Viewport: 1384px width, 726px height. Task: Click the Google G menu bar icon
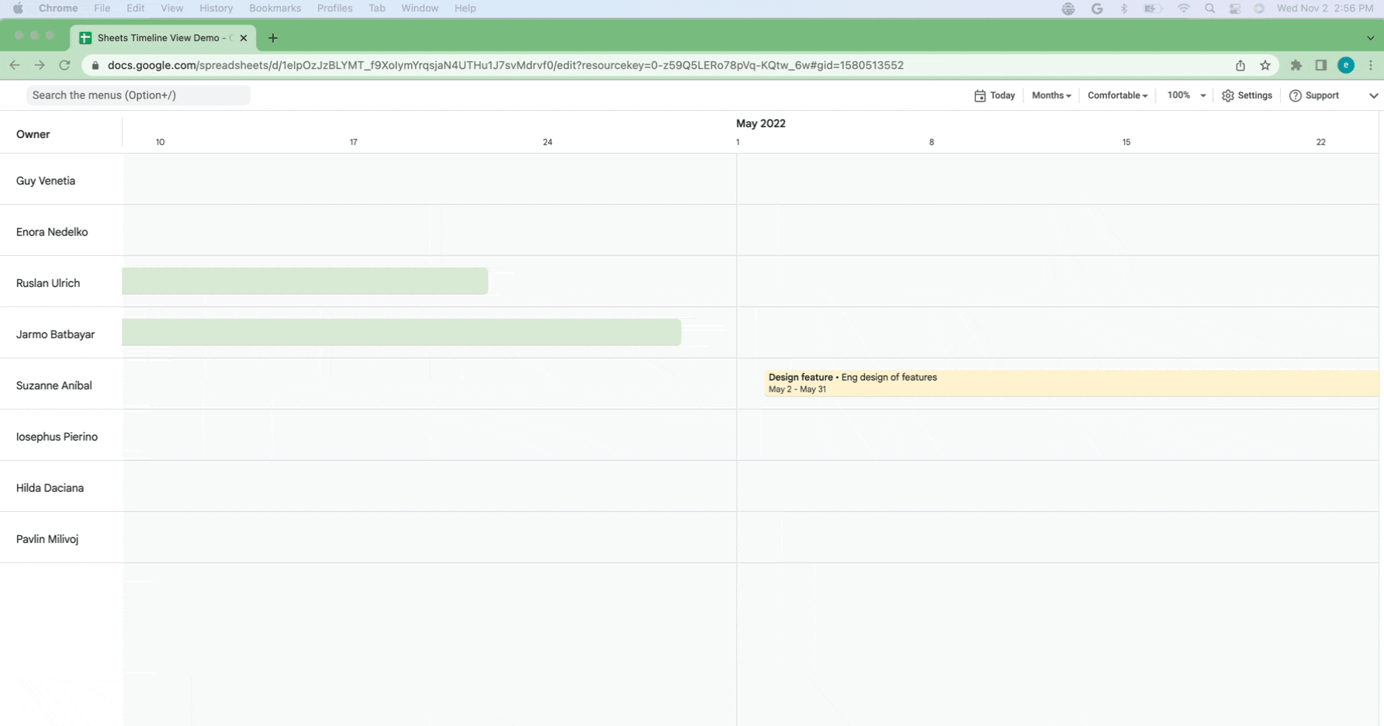click(x=1097, y=9)
